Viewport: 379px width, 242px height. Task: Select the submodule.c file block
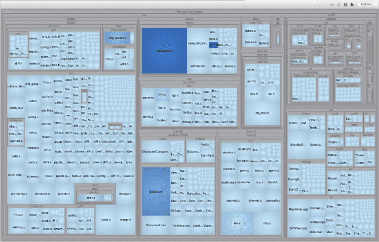point(17,86)
